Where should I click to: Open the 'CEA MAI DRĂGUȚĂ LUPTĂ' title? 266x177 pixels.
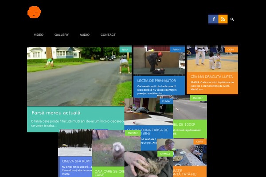click(211, 77)
